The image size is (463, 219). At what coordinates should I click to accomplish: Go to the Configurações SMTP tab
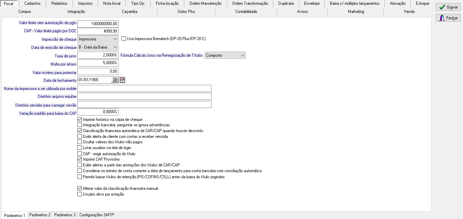pos(97,215)
